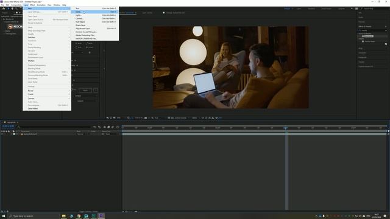
Task: Enable Motion Blur switch in timeline
Action: click(112, 127)
